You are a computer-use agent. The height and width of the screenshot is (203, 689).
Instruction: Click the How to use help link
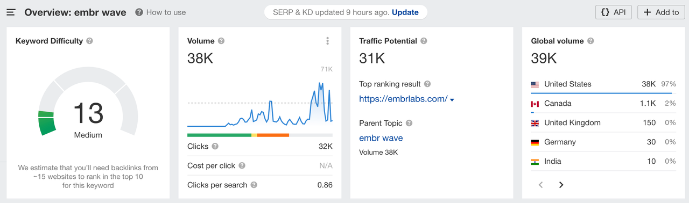coord(166,12)
